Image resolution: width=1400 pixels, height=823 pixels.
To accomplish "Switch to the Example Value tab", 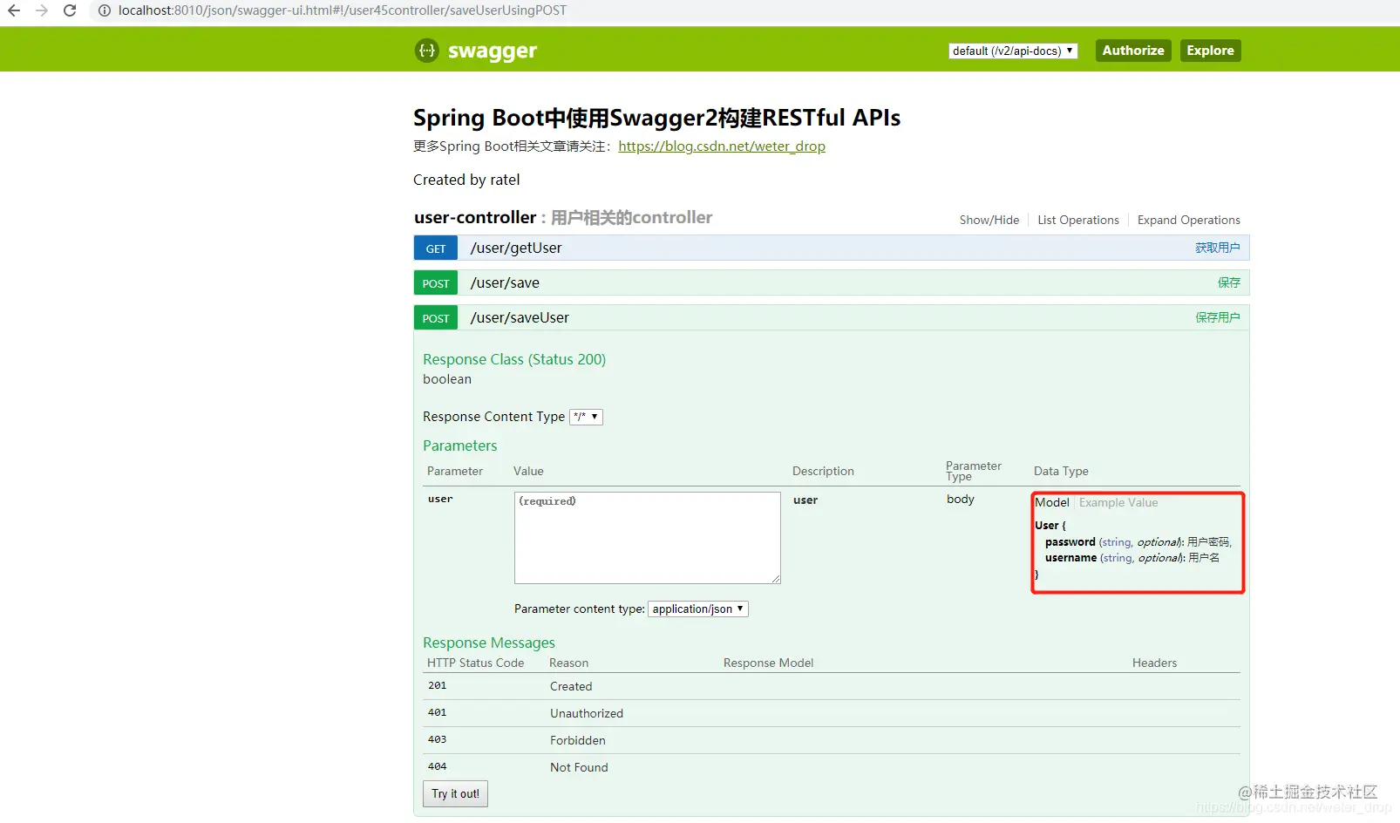I will pyautogui.click(x=1118, y=502).
